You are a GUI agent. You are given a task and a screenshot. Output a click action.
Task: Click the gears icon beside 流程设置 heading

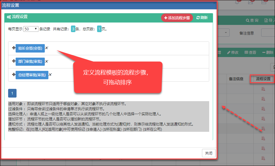click(9, 17)
